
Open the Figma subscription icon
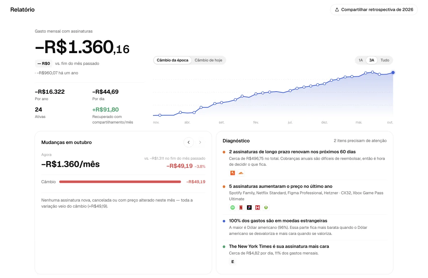tap(249, 207)
